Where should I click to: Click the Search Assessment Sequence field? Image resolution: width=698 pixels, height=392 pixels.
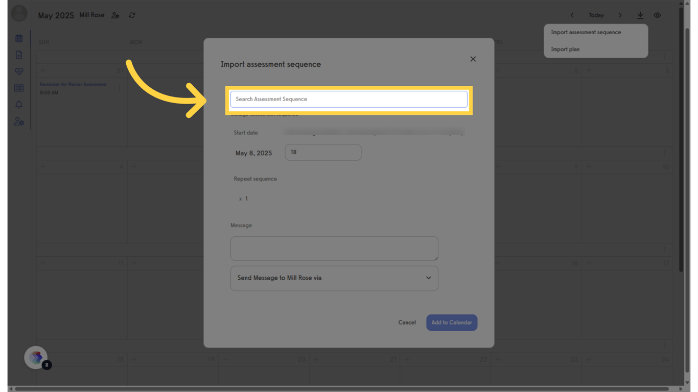349,99
